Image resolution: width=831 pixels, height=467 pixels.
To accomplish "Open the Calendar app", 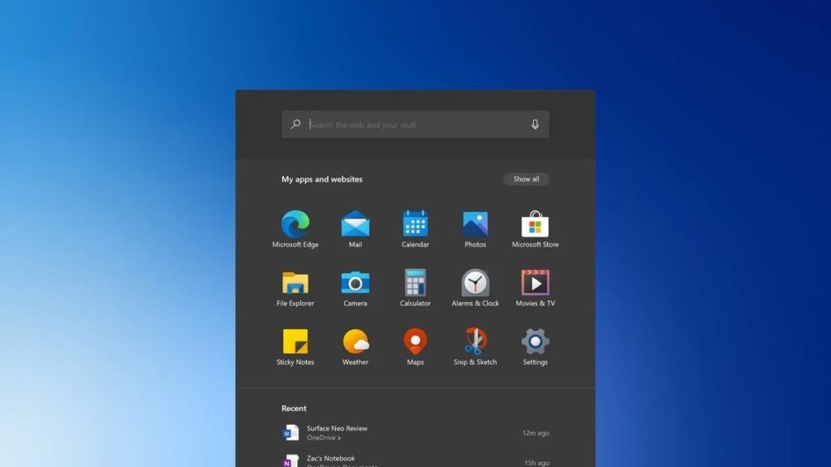I will click(415, 225).
